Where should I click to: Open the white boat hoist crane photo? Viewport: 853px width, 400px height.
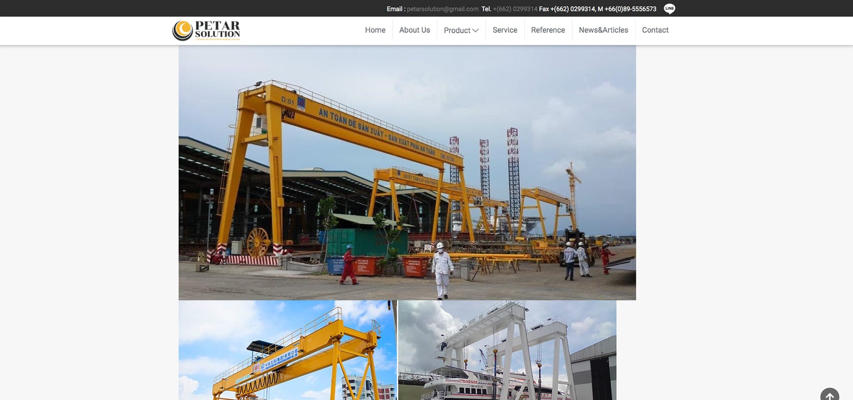[507, 350]
